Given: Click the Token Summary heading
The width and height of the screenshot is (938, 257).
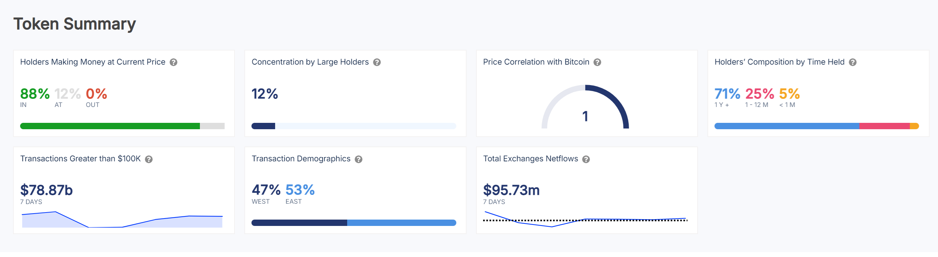Looking at the screenshot, I should tap(75, 24).
